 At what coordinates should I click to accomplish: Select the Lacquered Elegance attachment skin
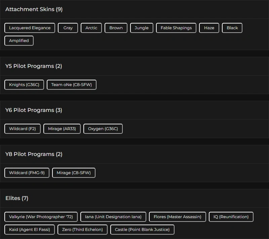click(30, 28)
